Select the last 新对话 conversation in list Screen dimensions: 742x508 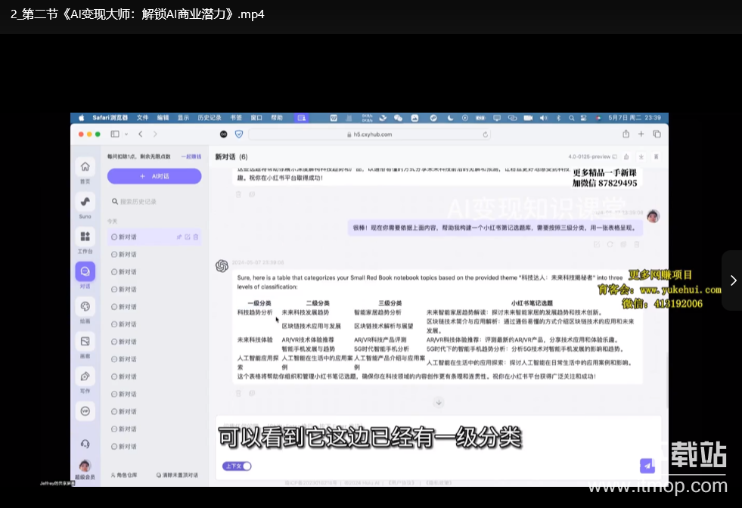[x=154, y=447]
